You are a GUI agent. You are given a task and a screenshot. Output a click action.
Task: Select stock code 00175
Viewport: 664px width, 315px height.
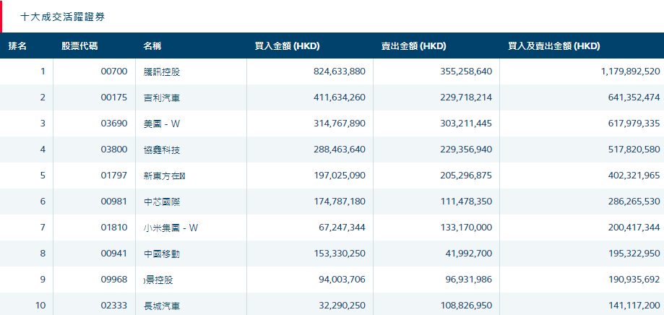[114, 98]
